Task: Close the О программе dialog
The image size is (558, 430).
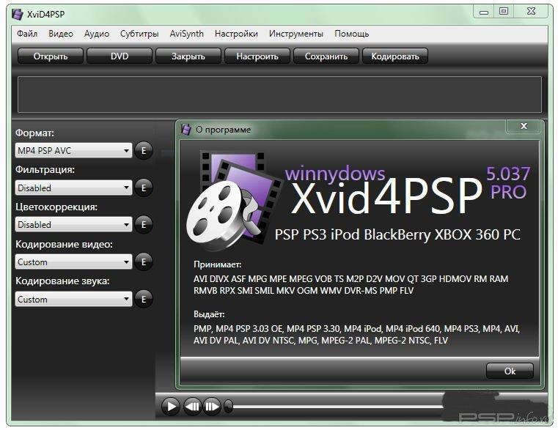Action: (x=524, y=127)
